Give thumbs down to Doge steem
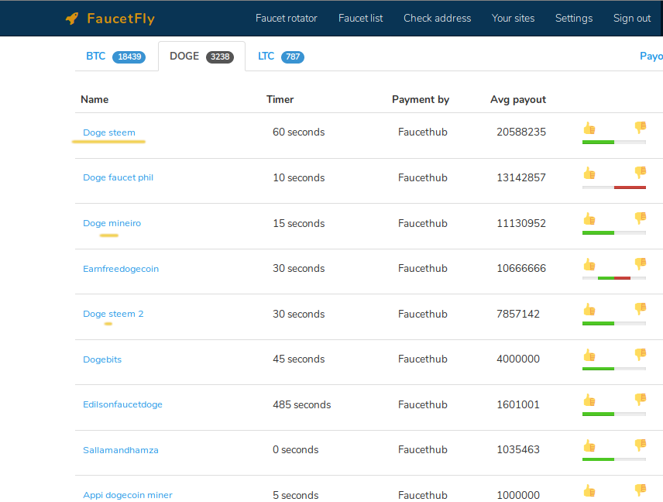The width and height of the screenshot is (663, 502). point(641,127)
